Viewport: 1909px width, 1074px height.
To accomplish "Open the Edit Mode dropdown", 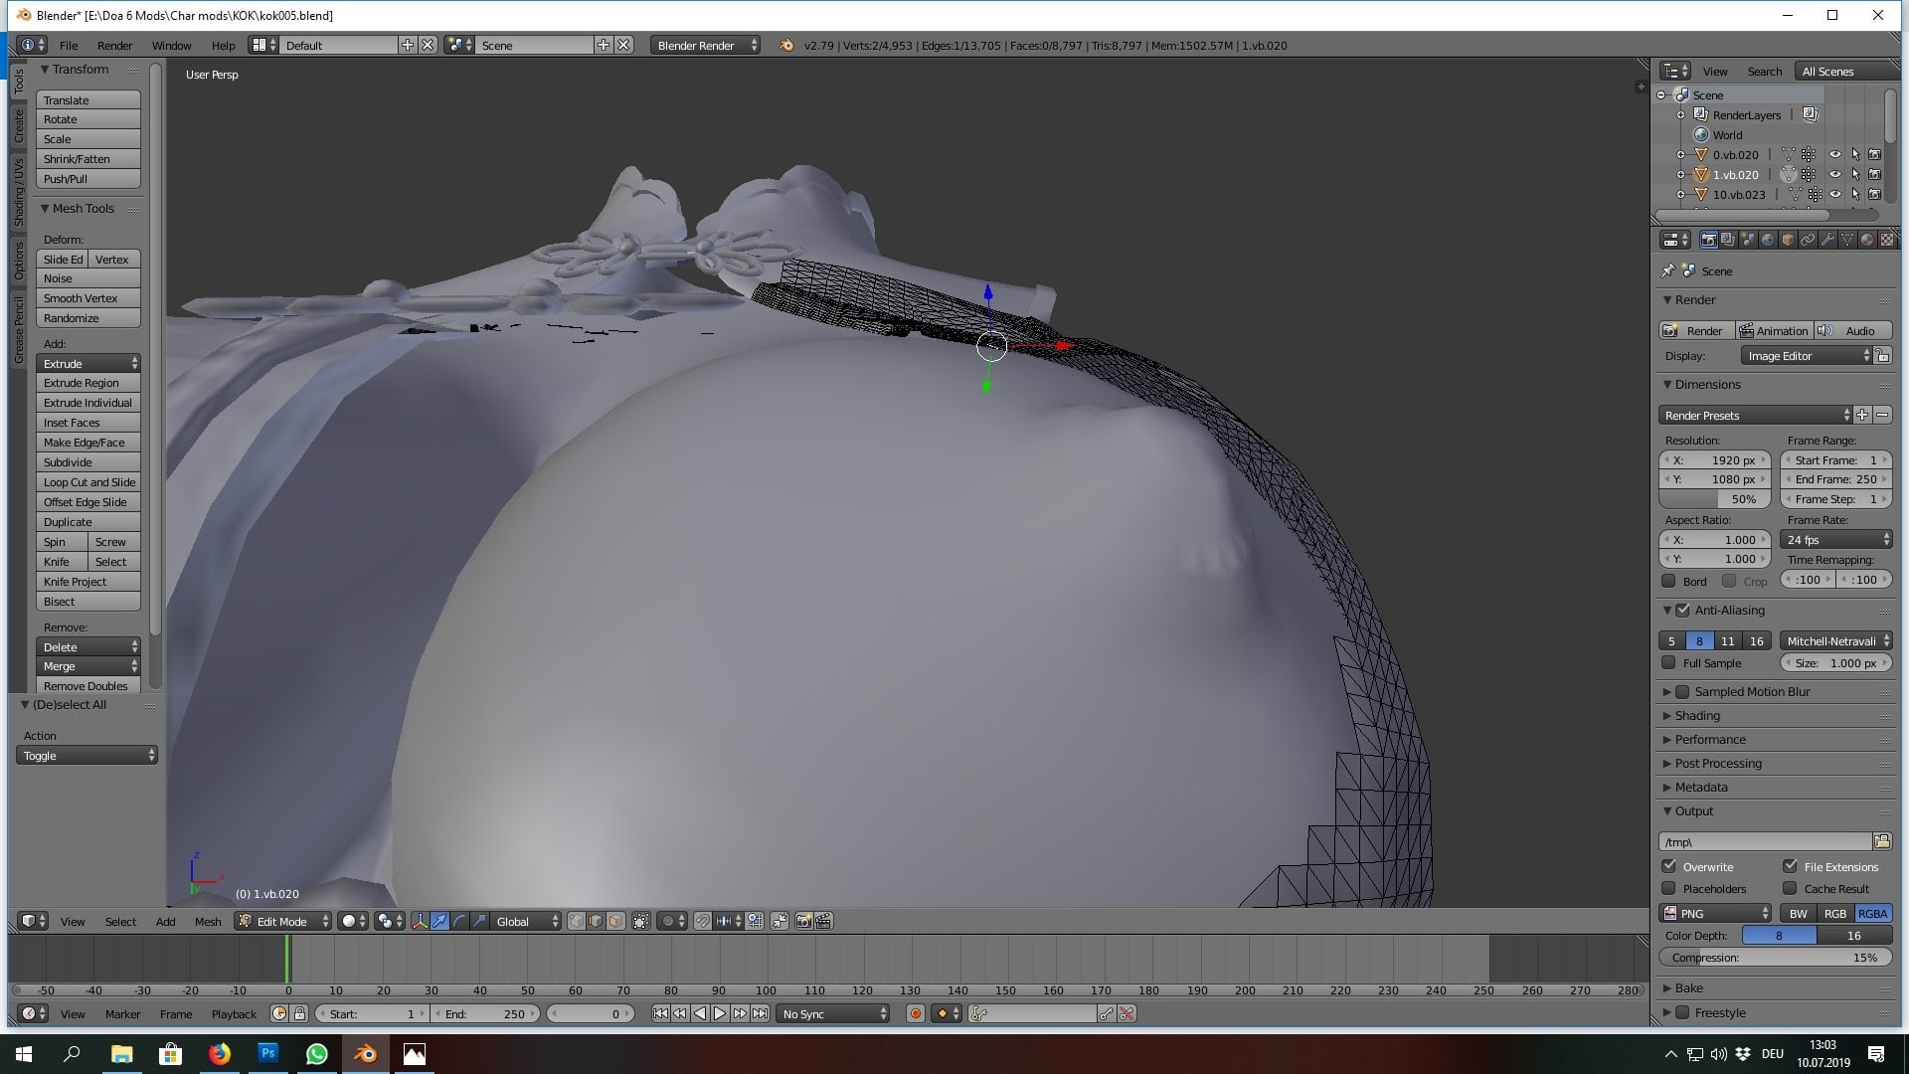I will (x=283, y=921).
